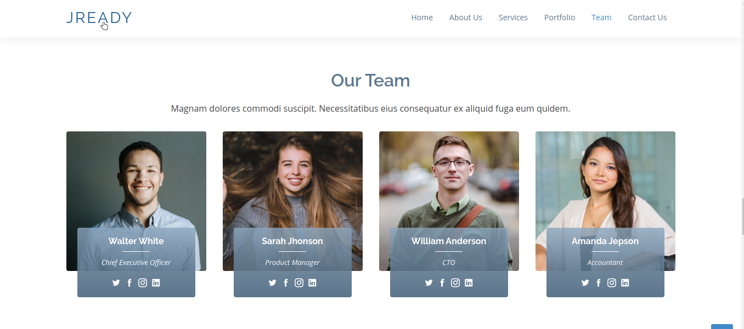The image size is (744, 329).
Task: Click the Contact Us nav link
Action: 647,18
